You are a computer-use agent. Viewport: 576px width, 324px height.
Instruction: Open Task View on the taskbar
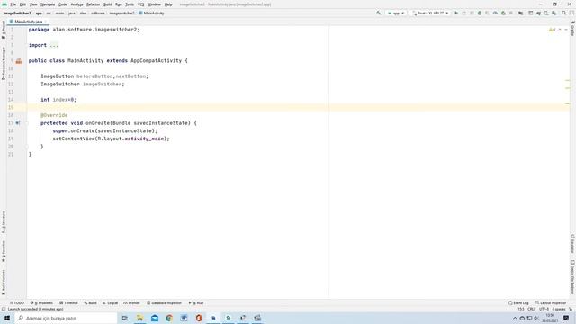(x=125, y=318)
